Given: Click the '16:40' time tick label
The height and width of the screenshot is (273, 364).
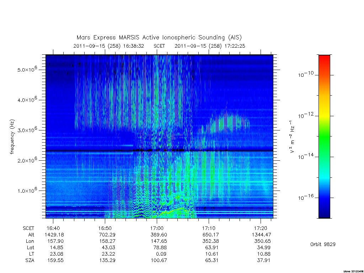Looking at the screenshot, I should click(x=53, y=228).
